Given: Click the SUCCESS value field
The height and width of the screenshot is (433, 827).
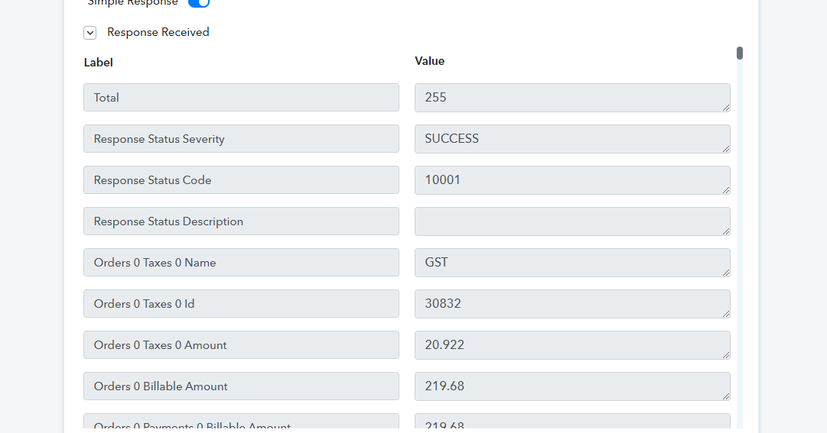Looking at the screenshot, I should (x=572, y=138).
